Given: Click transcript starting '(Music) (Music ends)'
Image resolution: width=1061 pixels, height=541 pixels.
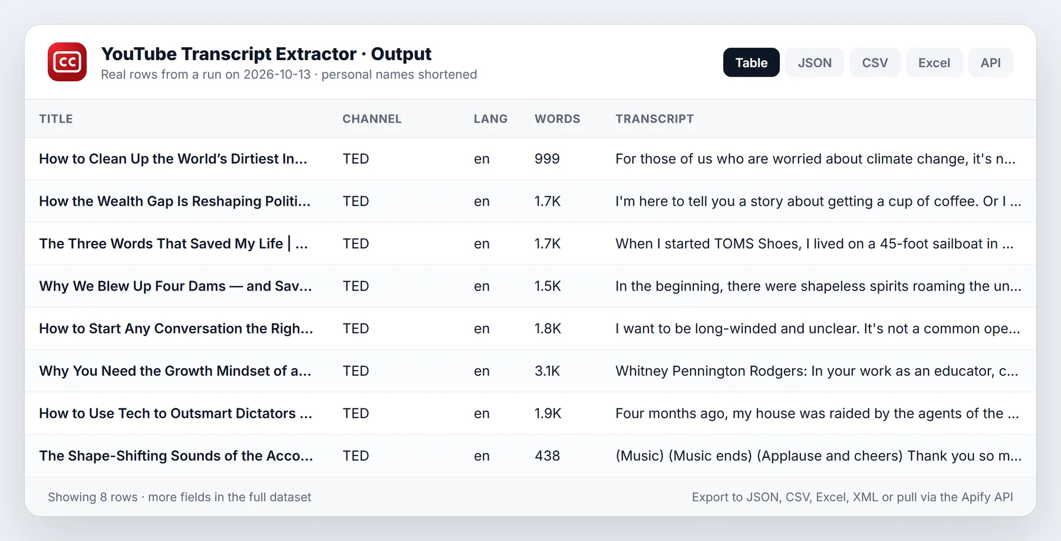Looking at the screenshot, I should [818, 456].
